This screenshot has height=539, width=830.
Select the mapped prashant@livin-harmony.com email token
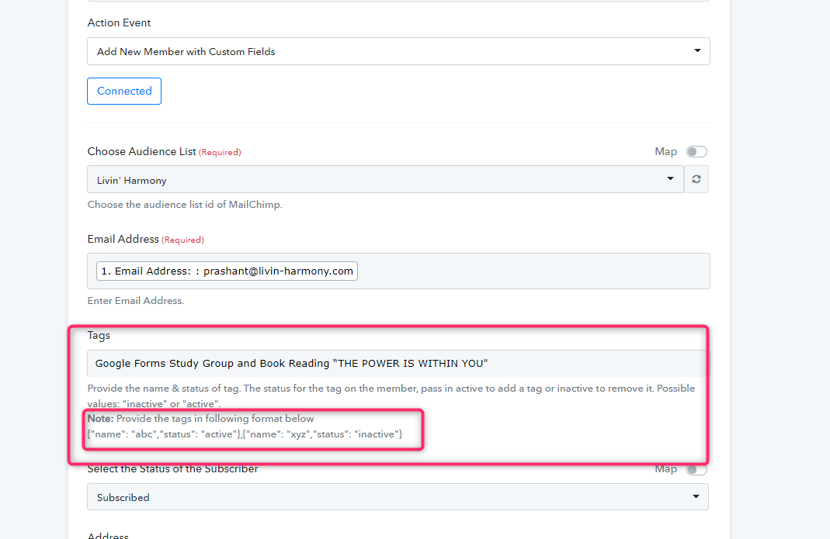click(x=227, y=271)
